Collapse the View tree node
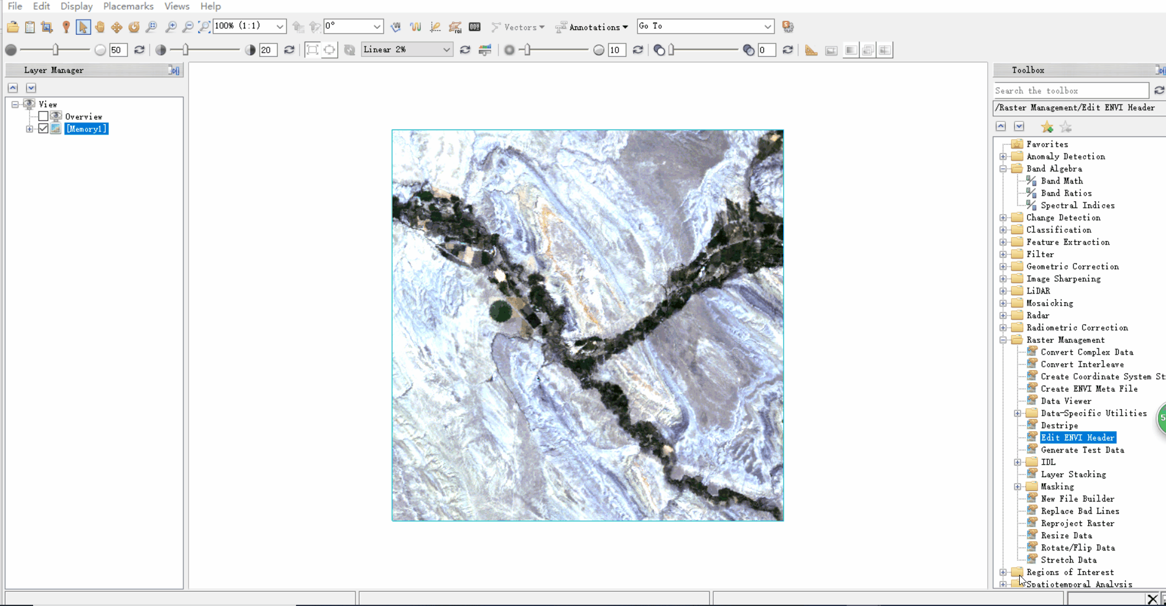The image size is (1166, 606). (x=15, y=105)
